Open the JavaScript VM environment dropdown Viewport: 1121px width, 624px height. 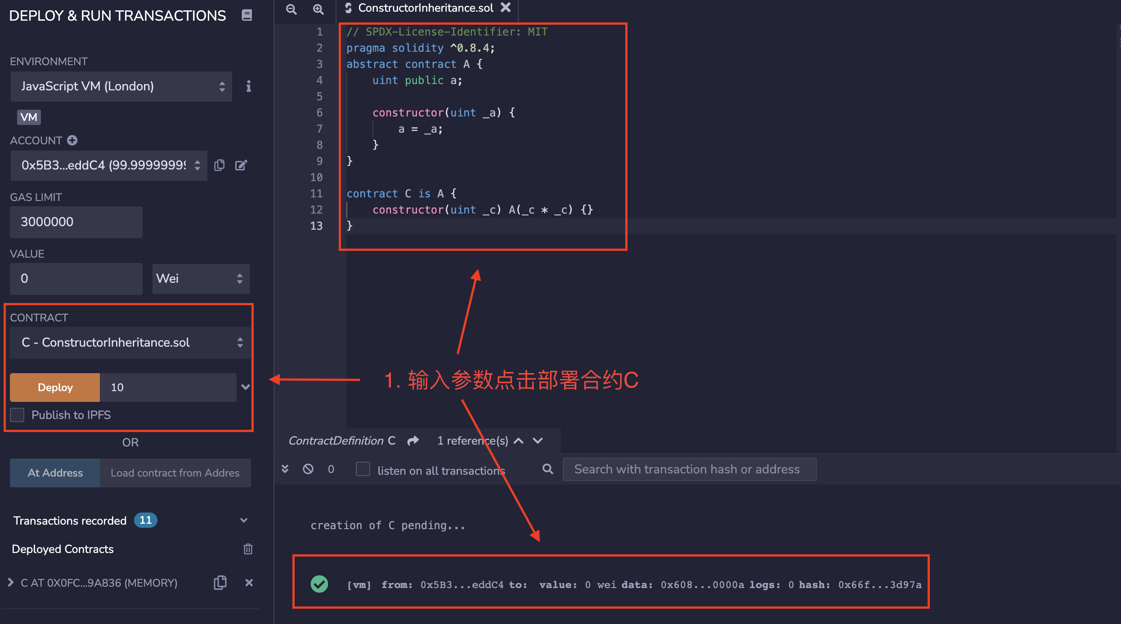point(121,86)
